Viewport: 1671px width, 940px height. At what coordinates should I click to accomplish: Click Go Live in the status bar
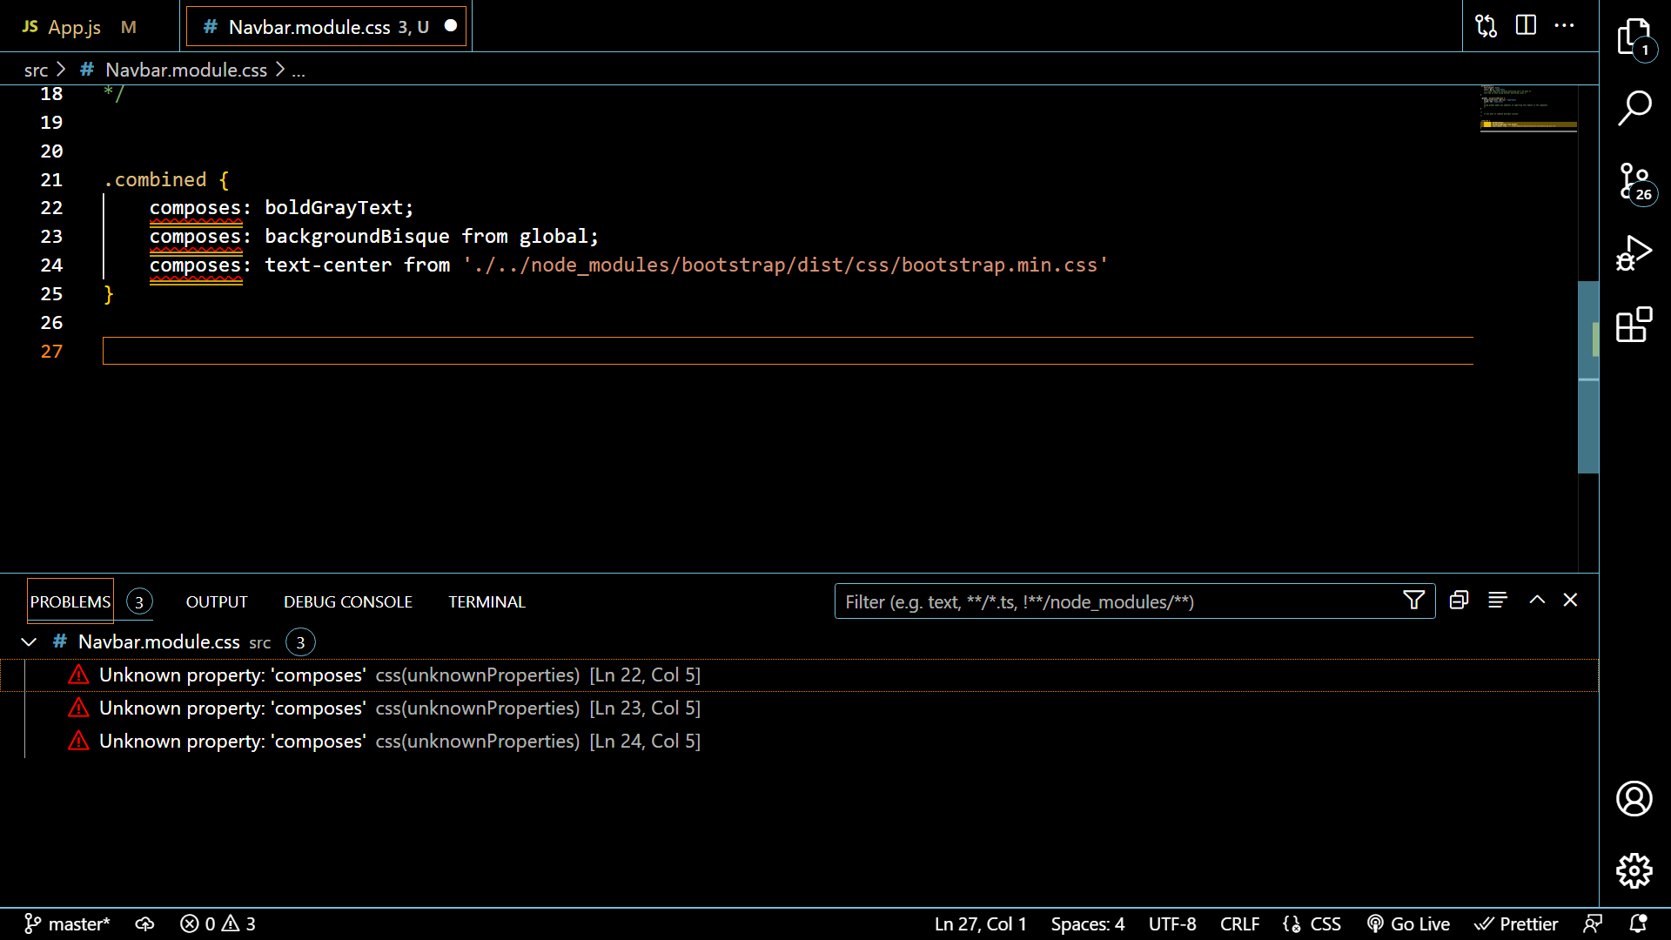1407,923
